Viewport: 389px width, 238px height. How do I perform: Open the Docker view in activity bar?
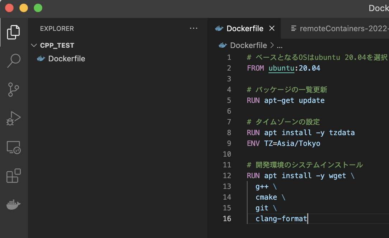tap(13, 205)
